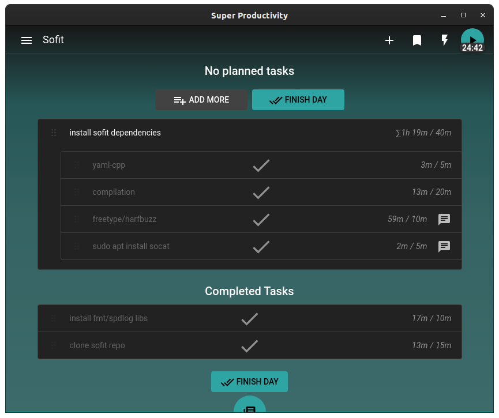Click the sudo apt install socat title

pyautogui.click(x=131, y=246)
